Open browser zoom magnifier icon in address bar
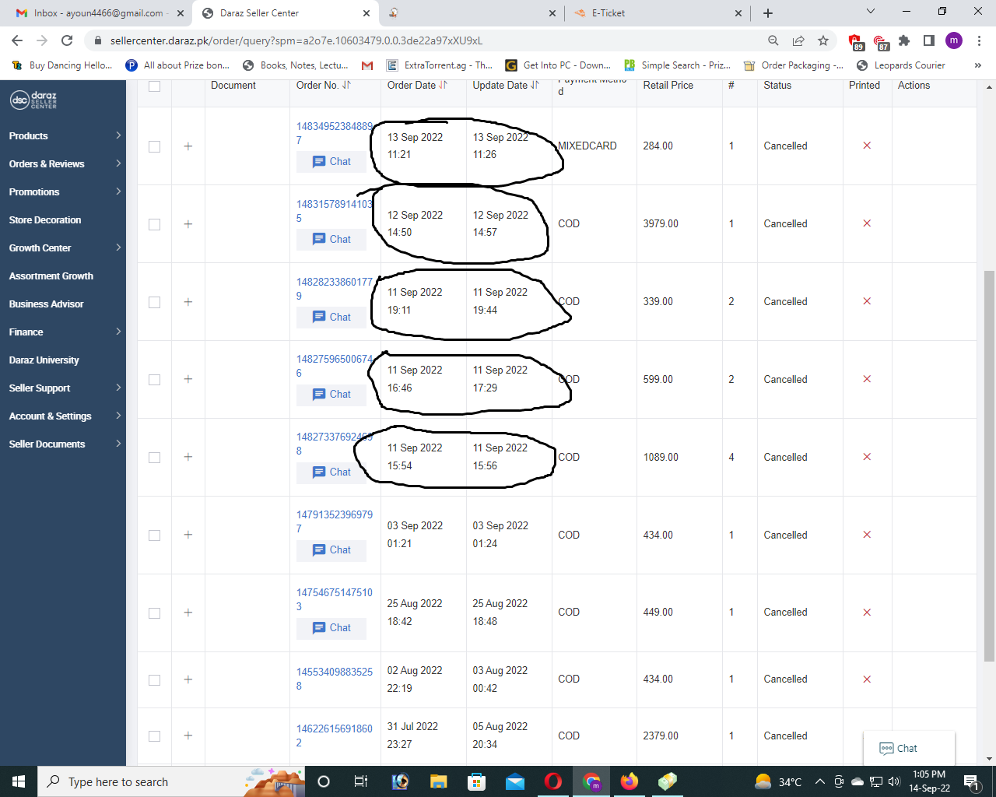 773,40
